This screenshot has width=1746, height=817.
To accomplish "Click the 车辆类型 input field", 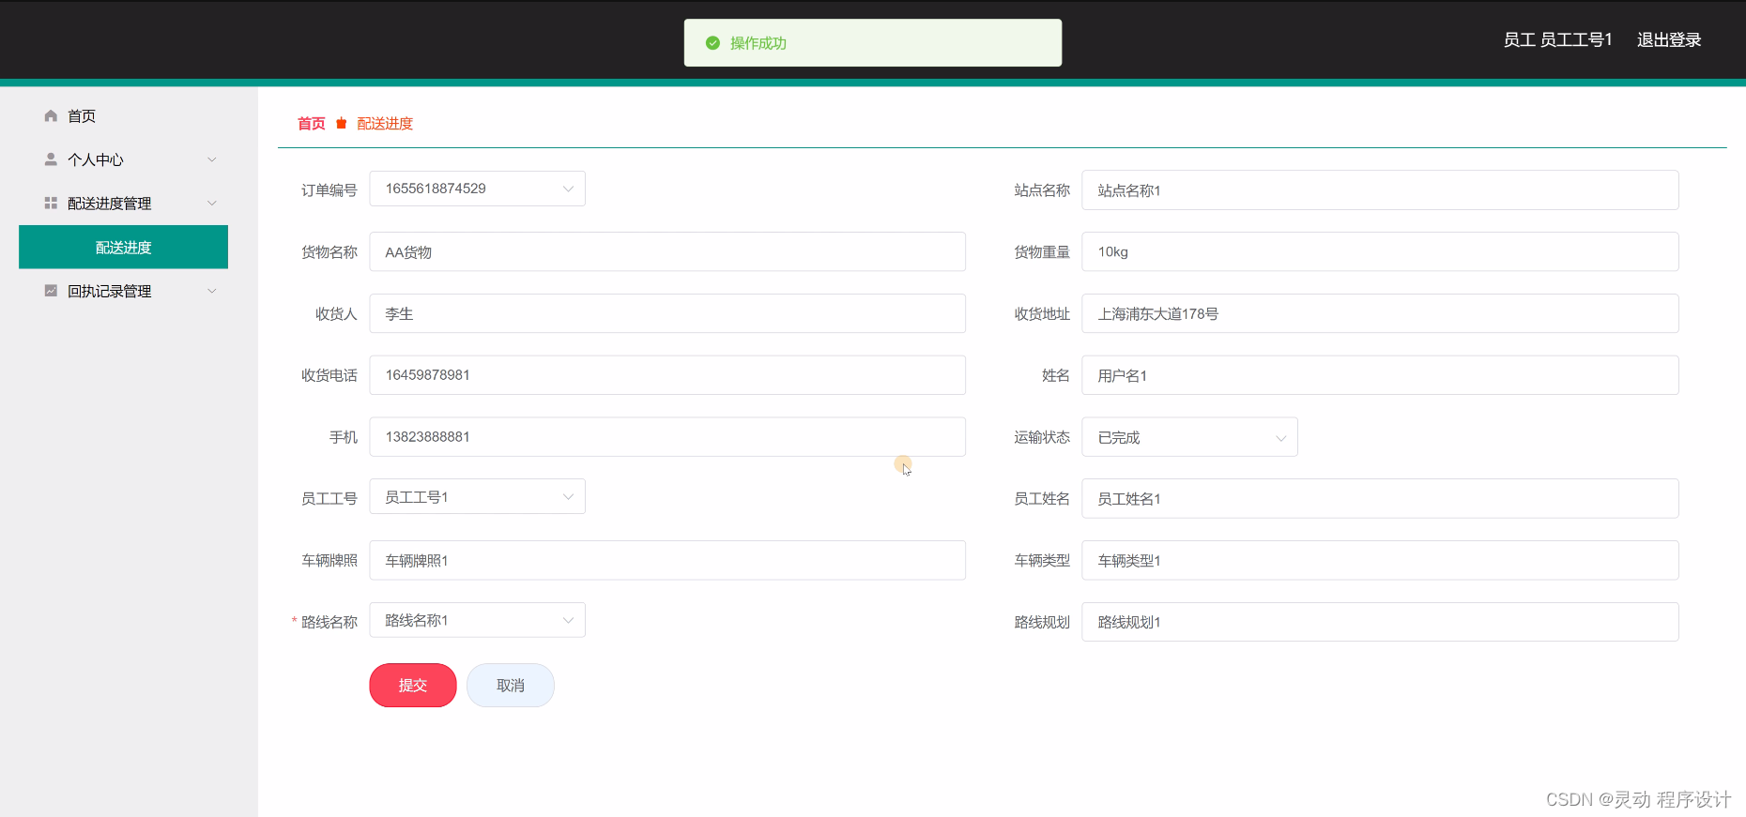I will [1380, 560].
